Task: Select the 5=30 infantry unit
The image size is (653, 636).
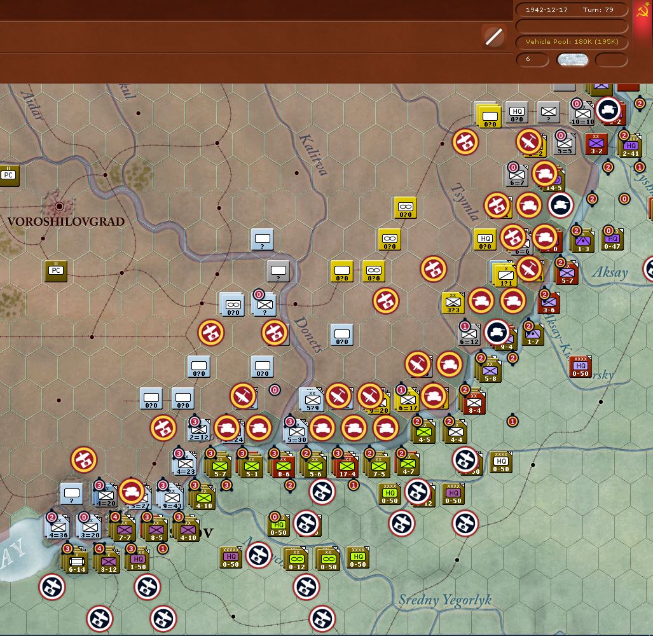Action: (x=296, y=431)
